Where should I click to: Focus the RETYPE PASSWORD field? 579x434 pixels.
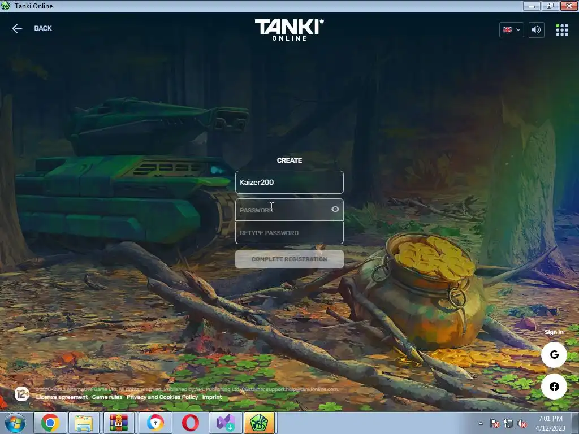click(x=289, y=232)
